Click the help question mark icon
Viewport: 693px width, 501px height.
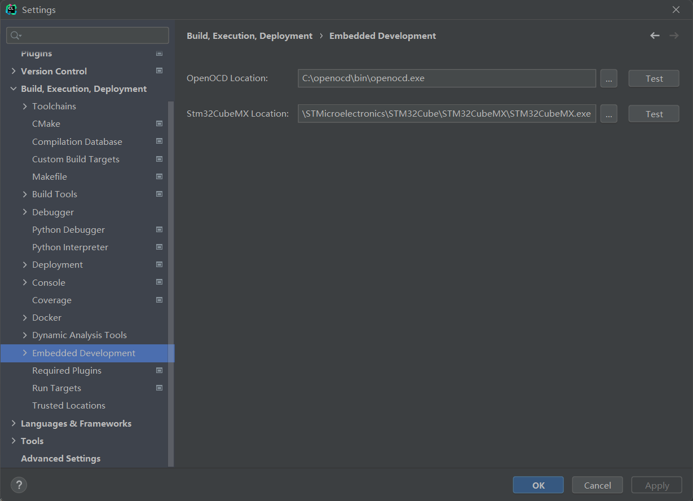tap(19, 485)
